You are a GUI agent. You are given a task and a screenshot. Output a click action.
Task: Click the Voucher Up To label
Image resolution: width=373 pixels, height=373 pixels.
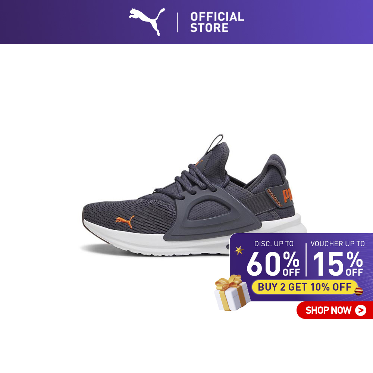point(338,244)
